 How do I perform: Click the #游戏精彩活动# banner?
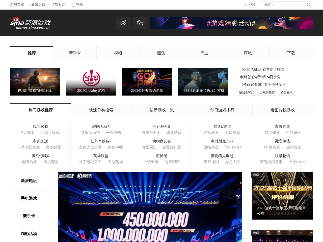tap(231, 23)
